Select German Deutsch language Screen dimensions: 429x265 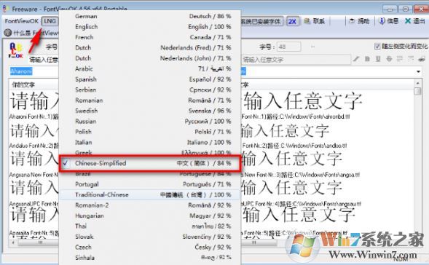point(150,16)
